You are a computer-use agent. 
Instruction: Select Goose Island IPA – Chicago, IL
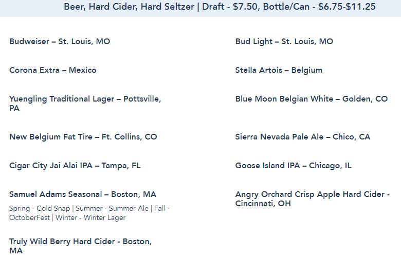(294, 166)
